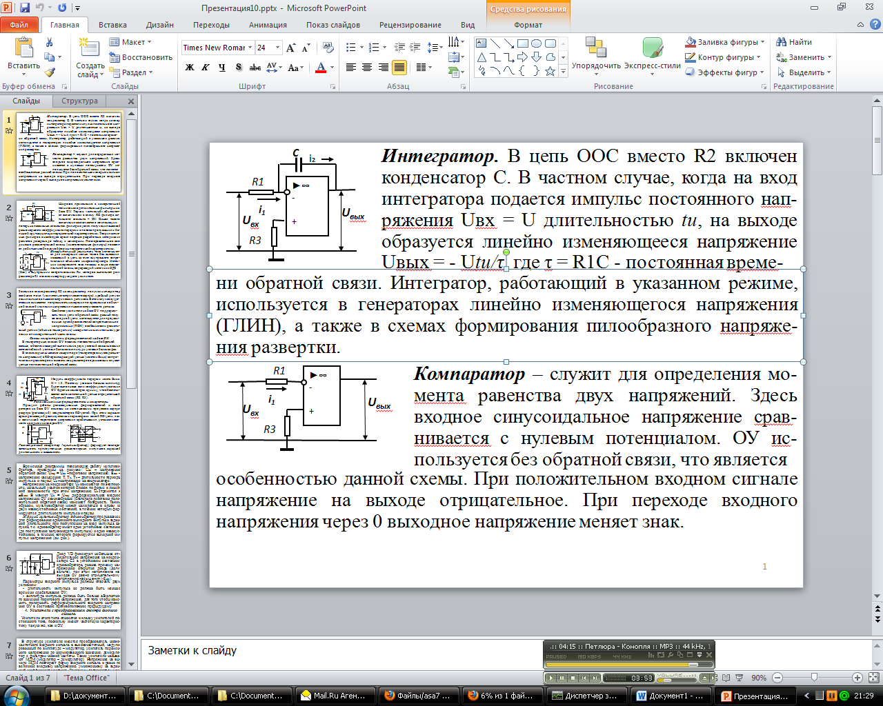
Task: Open the font name dropdown Times New Roman
Action: click(250, 48)
